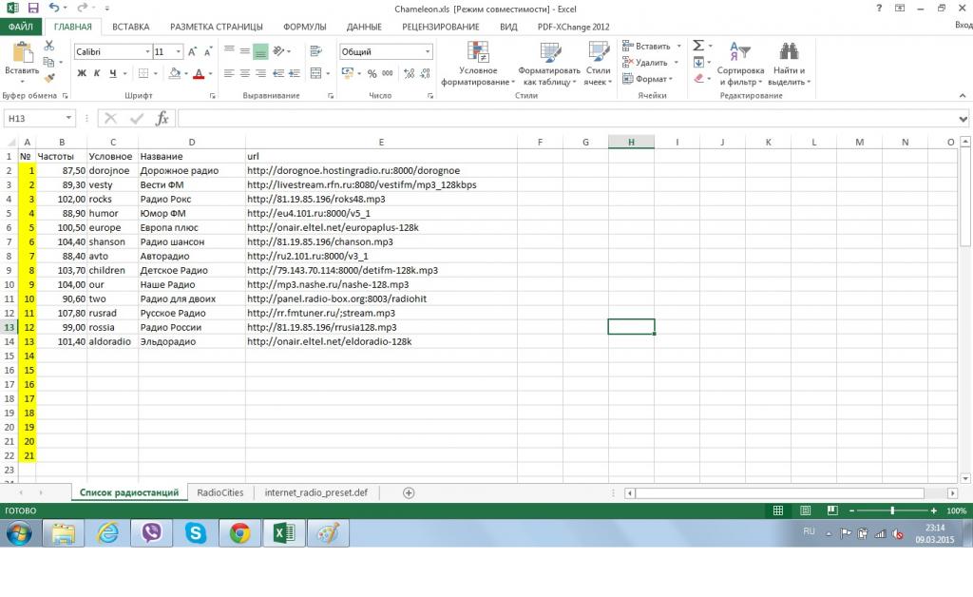
Task: Click the zoom slider on the status bar
Action: point(891,510)
